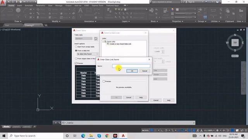
Task: Click the Measure icon in Utilities panel
Action: click(213, 10)
